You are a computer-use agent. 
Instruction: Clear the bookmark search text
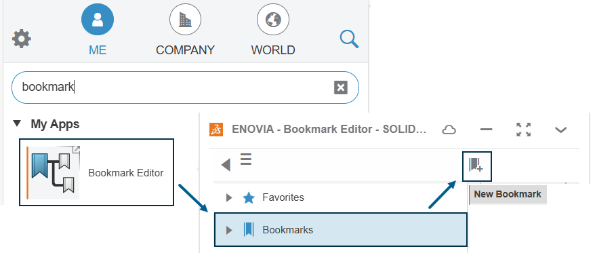pyautogui.click(x=341, y=87)
